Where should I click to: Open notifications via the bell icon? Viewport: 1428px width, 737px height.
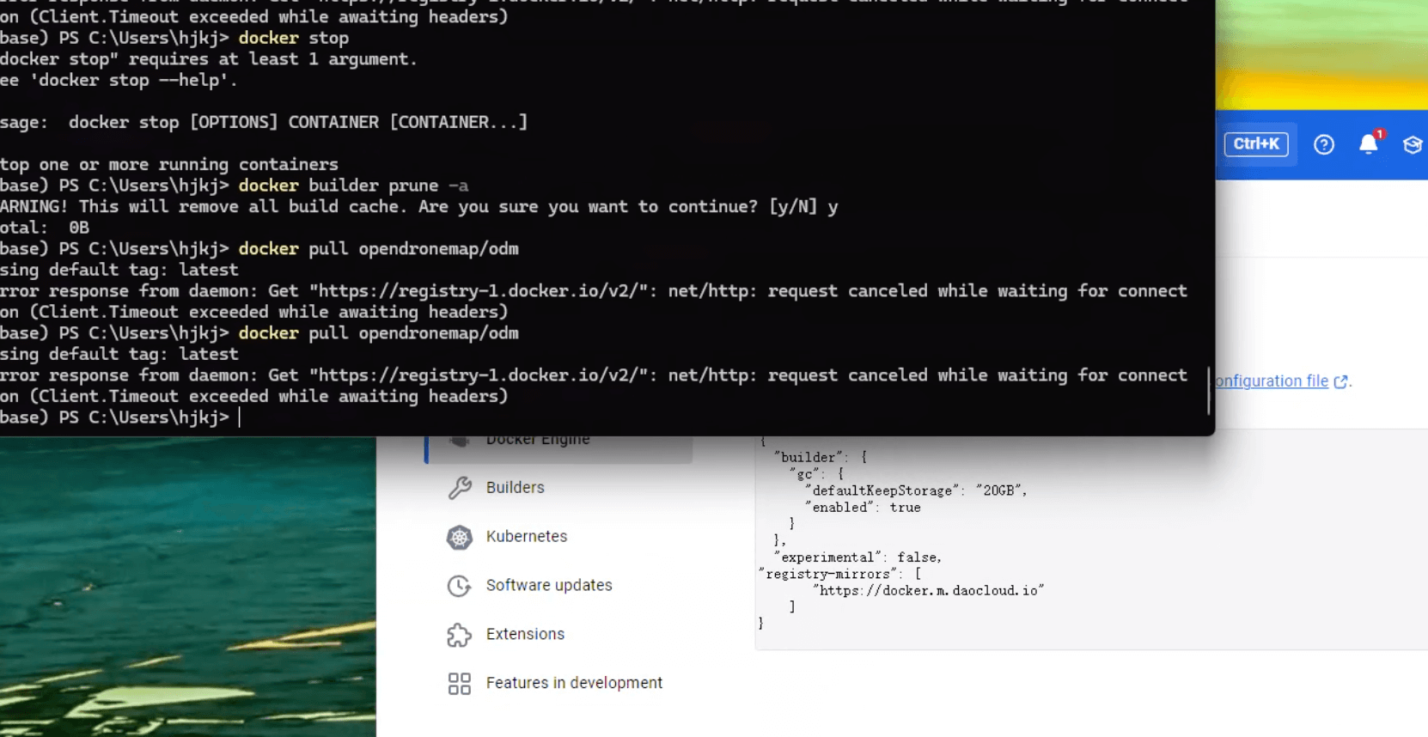pos(1369,144)
